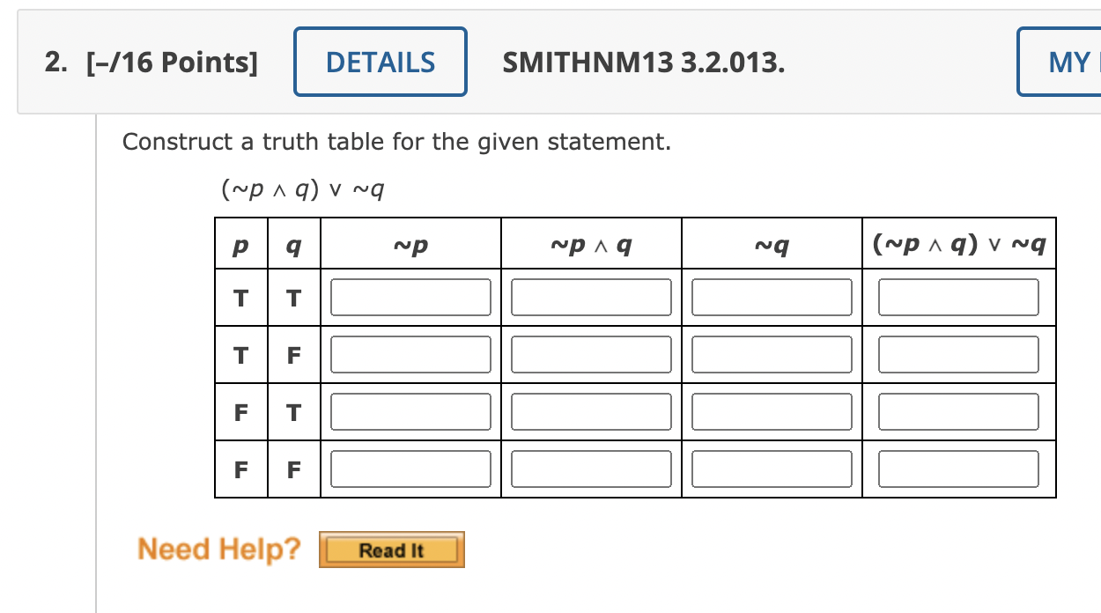Select the ~p ∧ q box in row T T

(x=591, y=297)
